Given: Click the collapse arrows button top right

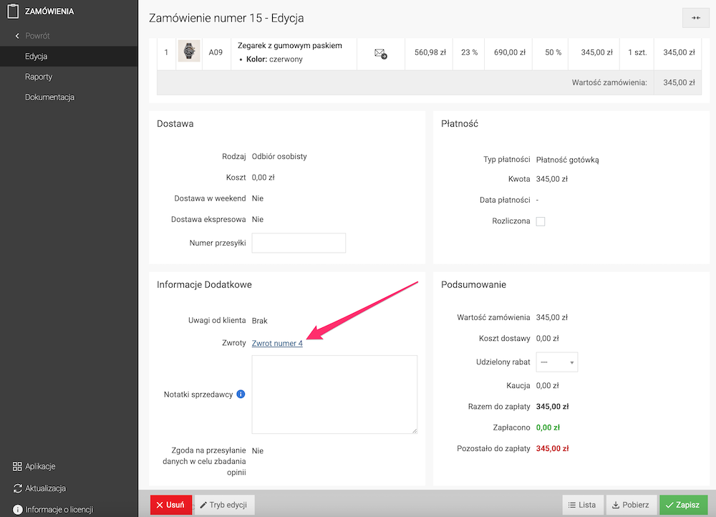Looking at the screenshot, I should pos(695,18).
